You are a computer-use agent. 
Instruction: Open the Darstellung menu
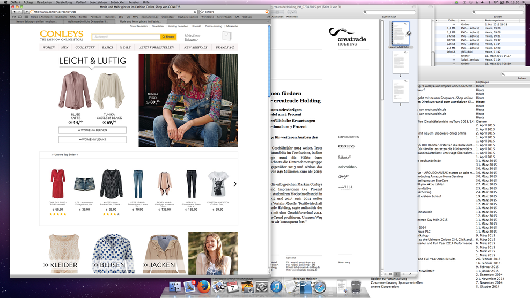(63, 2)
